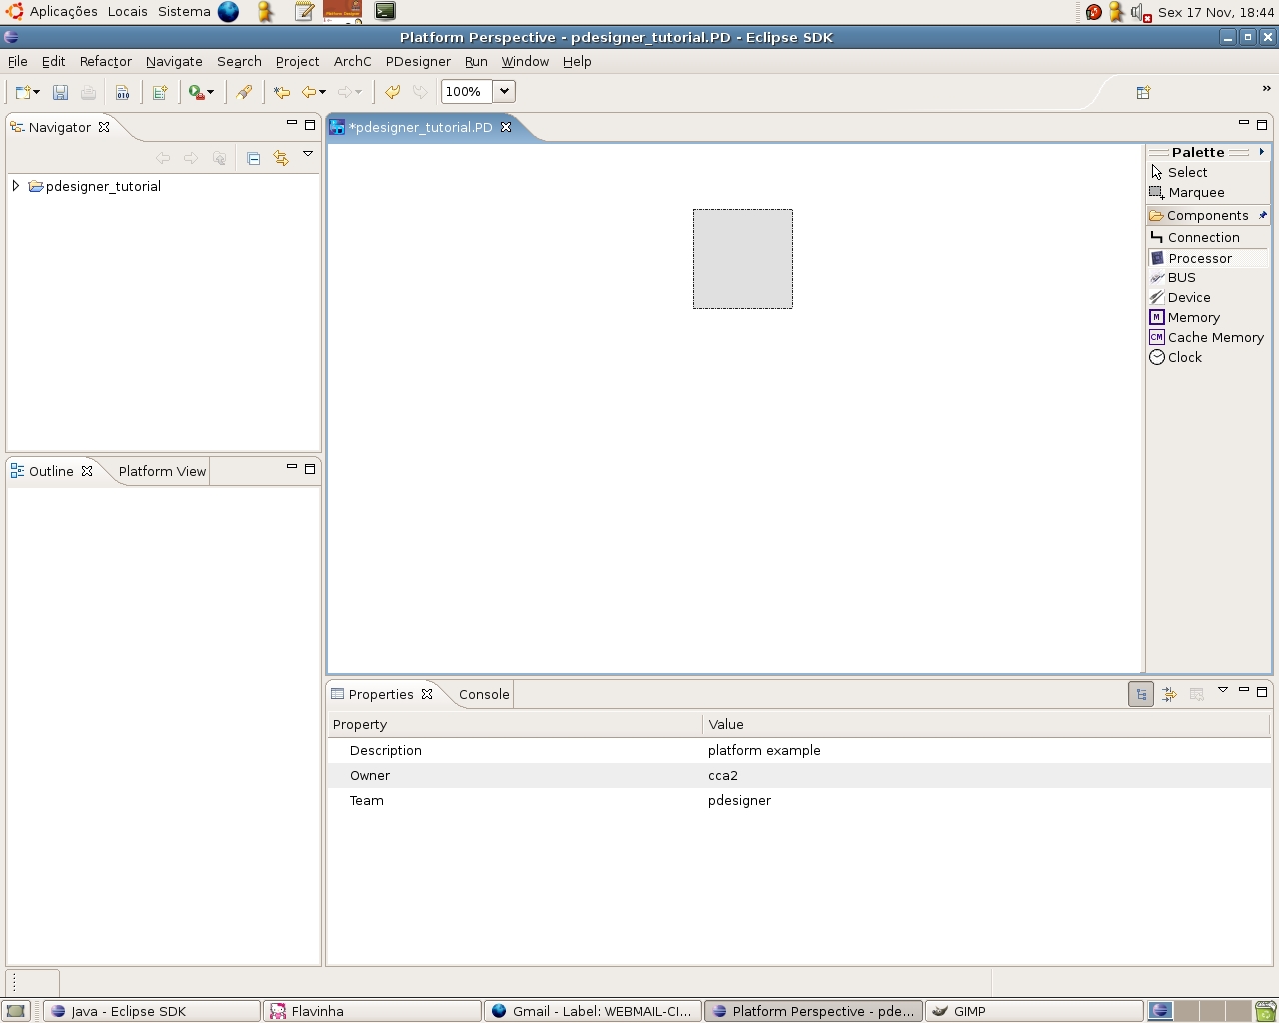Open the Navigator view menu triangle
Image resolution: width=1279 pixels, height=1023 pixels.
[x=308, y=154]
